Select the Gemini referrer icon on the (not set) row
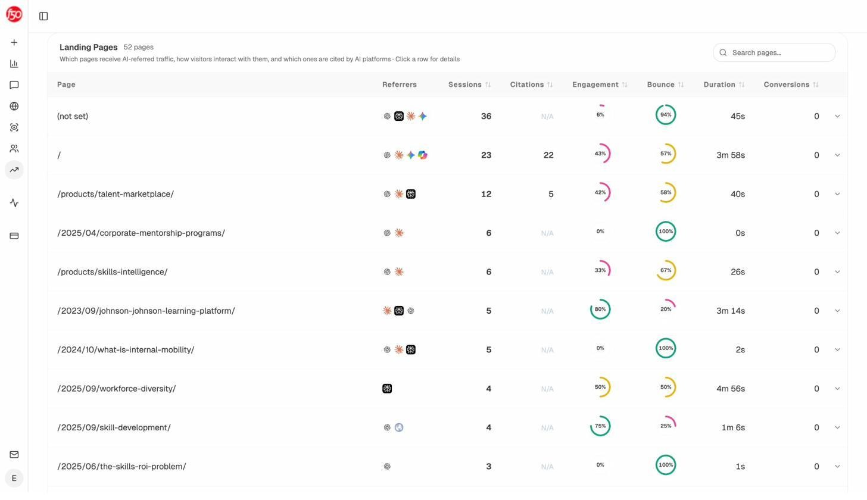This screenshot has width=867, height=500. pyautogui.click(x=423, y=116)
